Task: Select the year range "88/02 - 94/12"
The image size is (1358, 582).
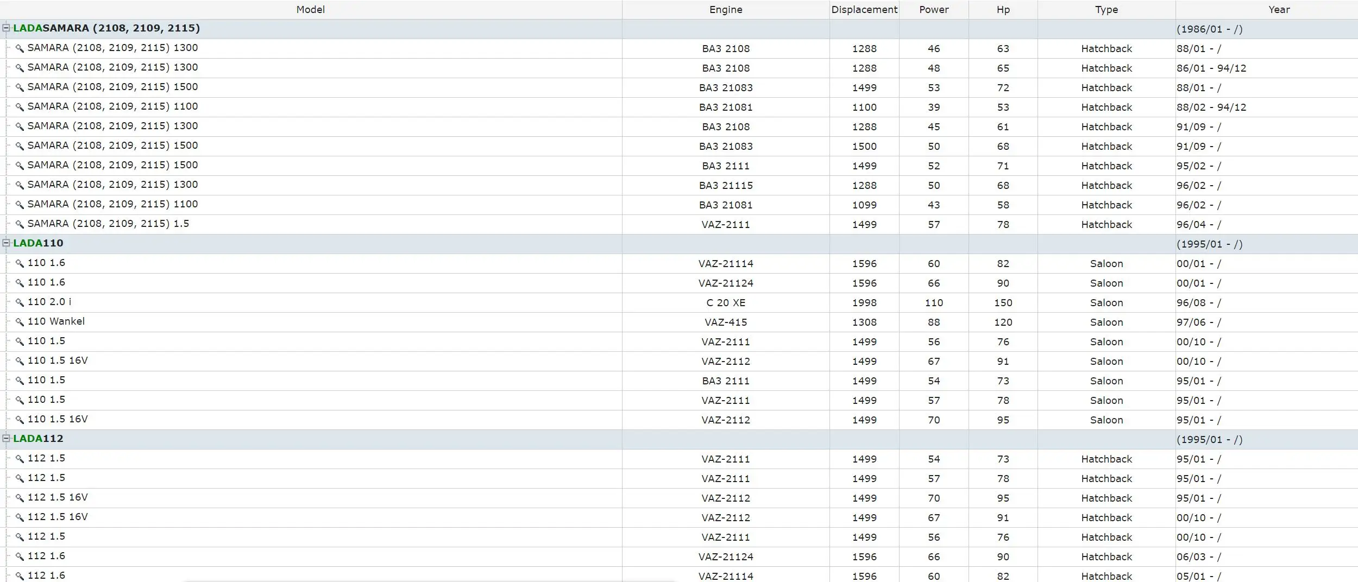Action: tap(1211, 107)
